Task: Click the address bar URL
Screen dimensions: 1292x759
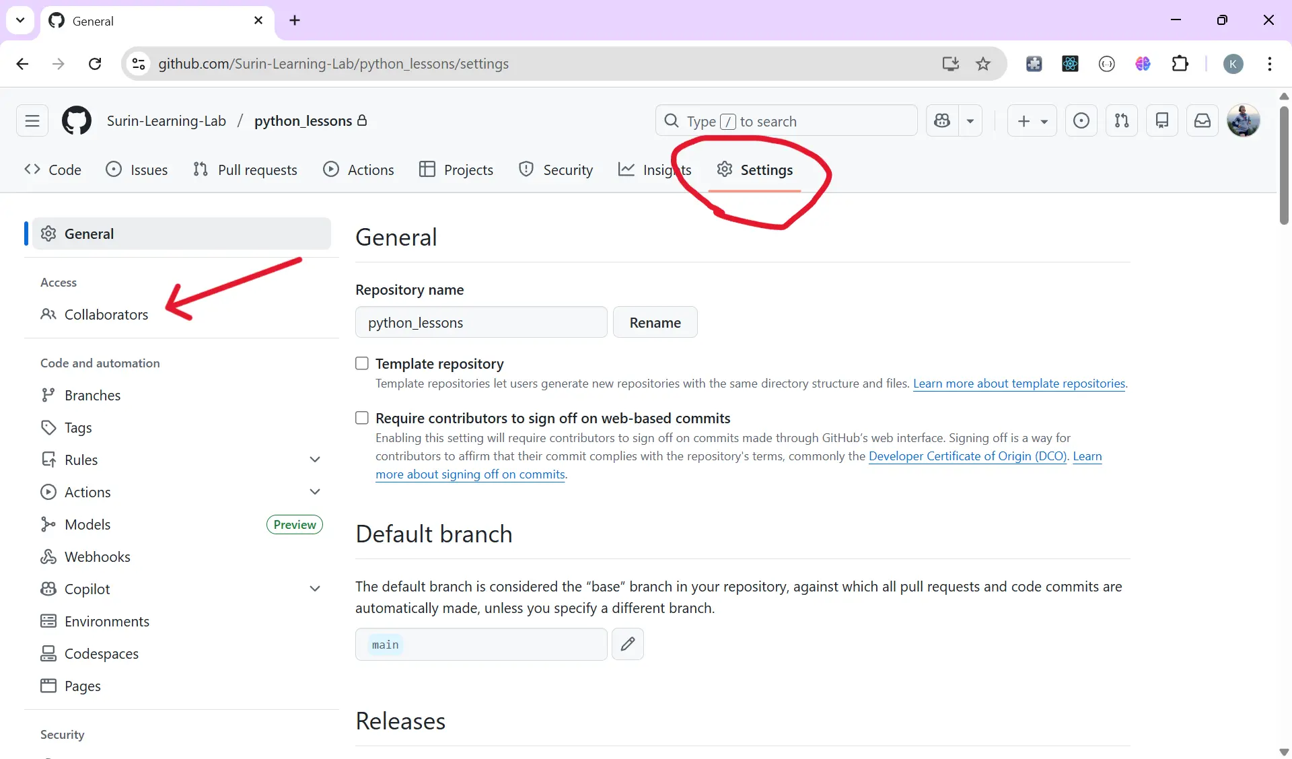Action: click(333, 63)
